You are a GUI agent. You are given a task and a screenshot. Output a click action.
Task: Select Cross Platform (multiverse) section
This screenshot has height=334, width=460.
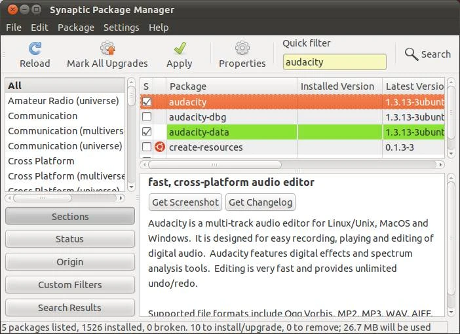point(65,176)
